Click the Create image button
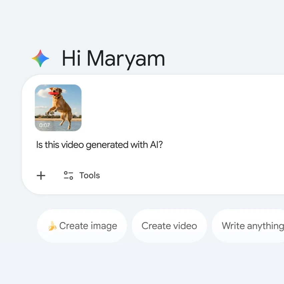This screenshot has height=284, width=284. tap(82, 226)
